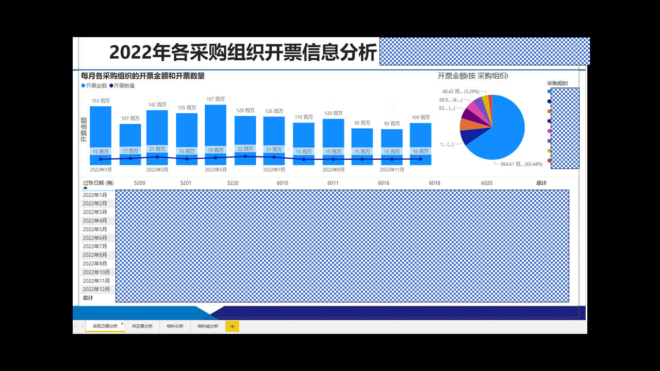The image size is (660, 371).
Task: Click the pie chart title 开票金额(按 采购组织)
Action: click(x=473, y=76)
